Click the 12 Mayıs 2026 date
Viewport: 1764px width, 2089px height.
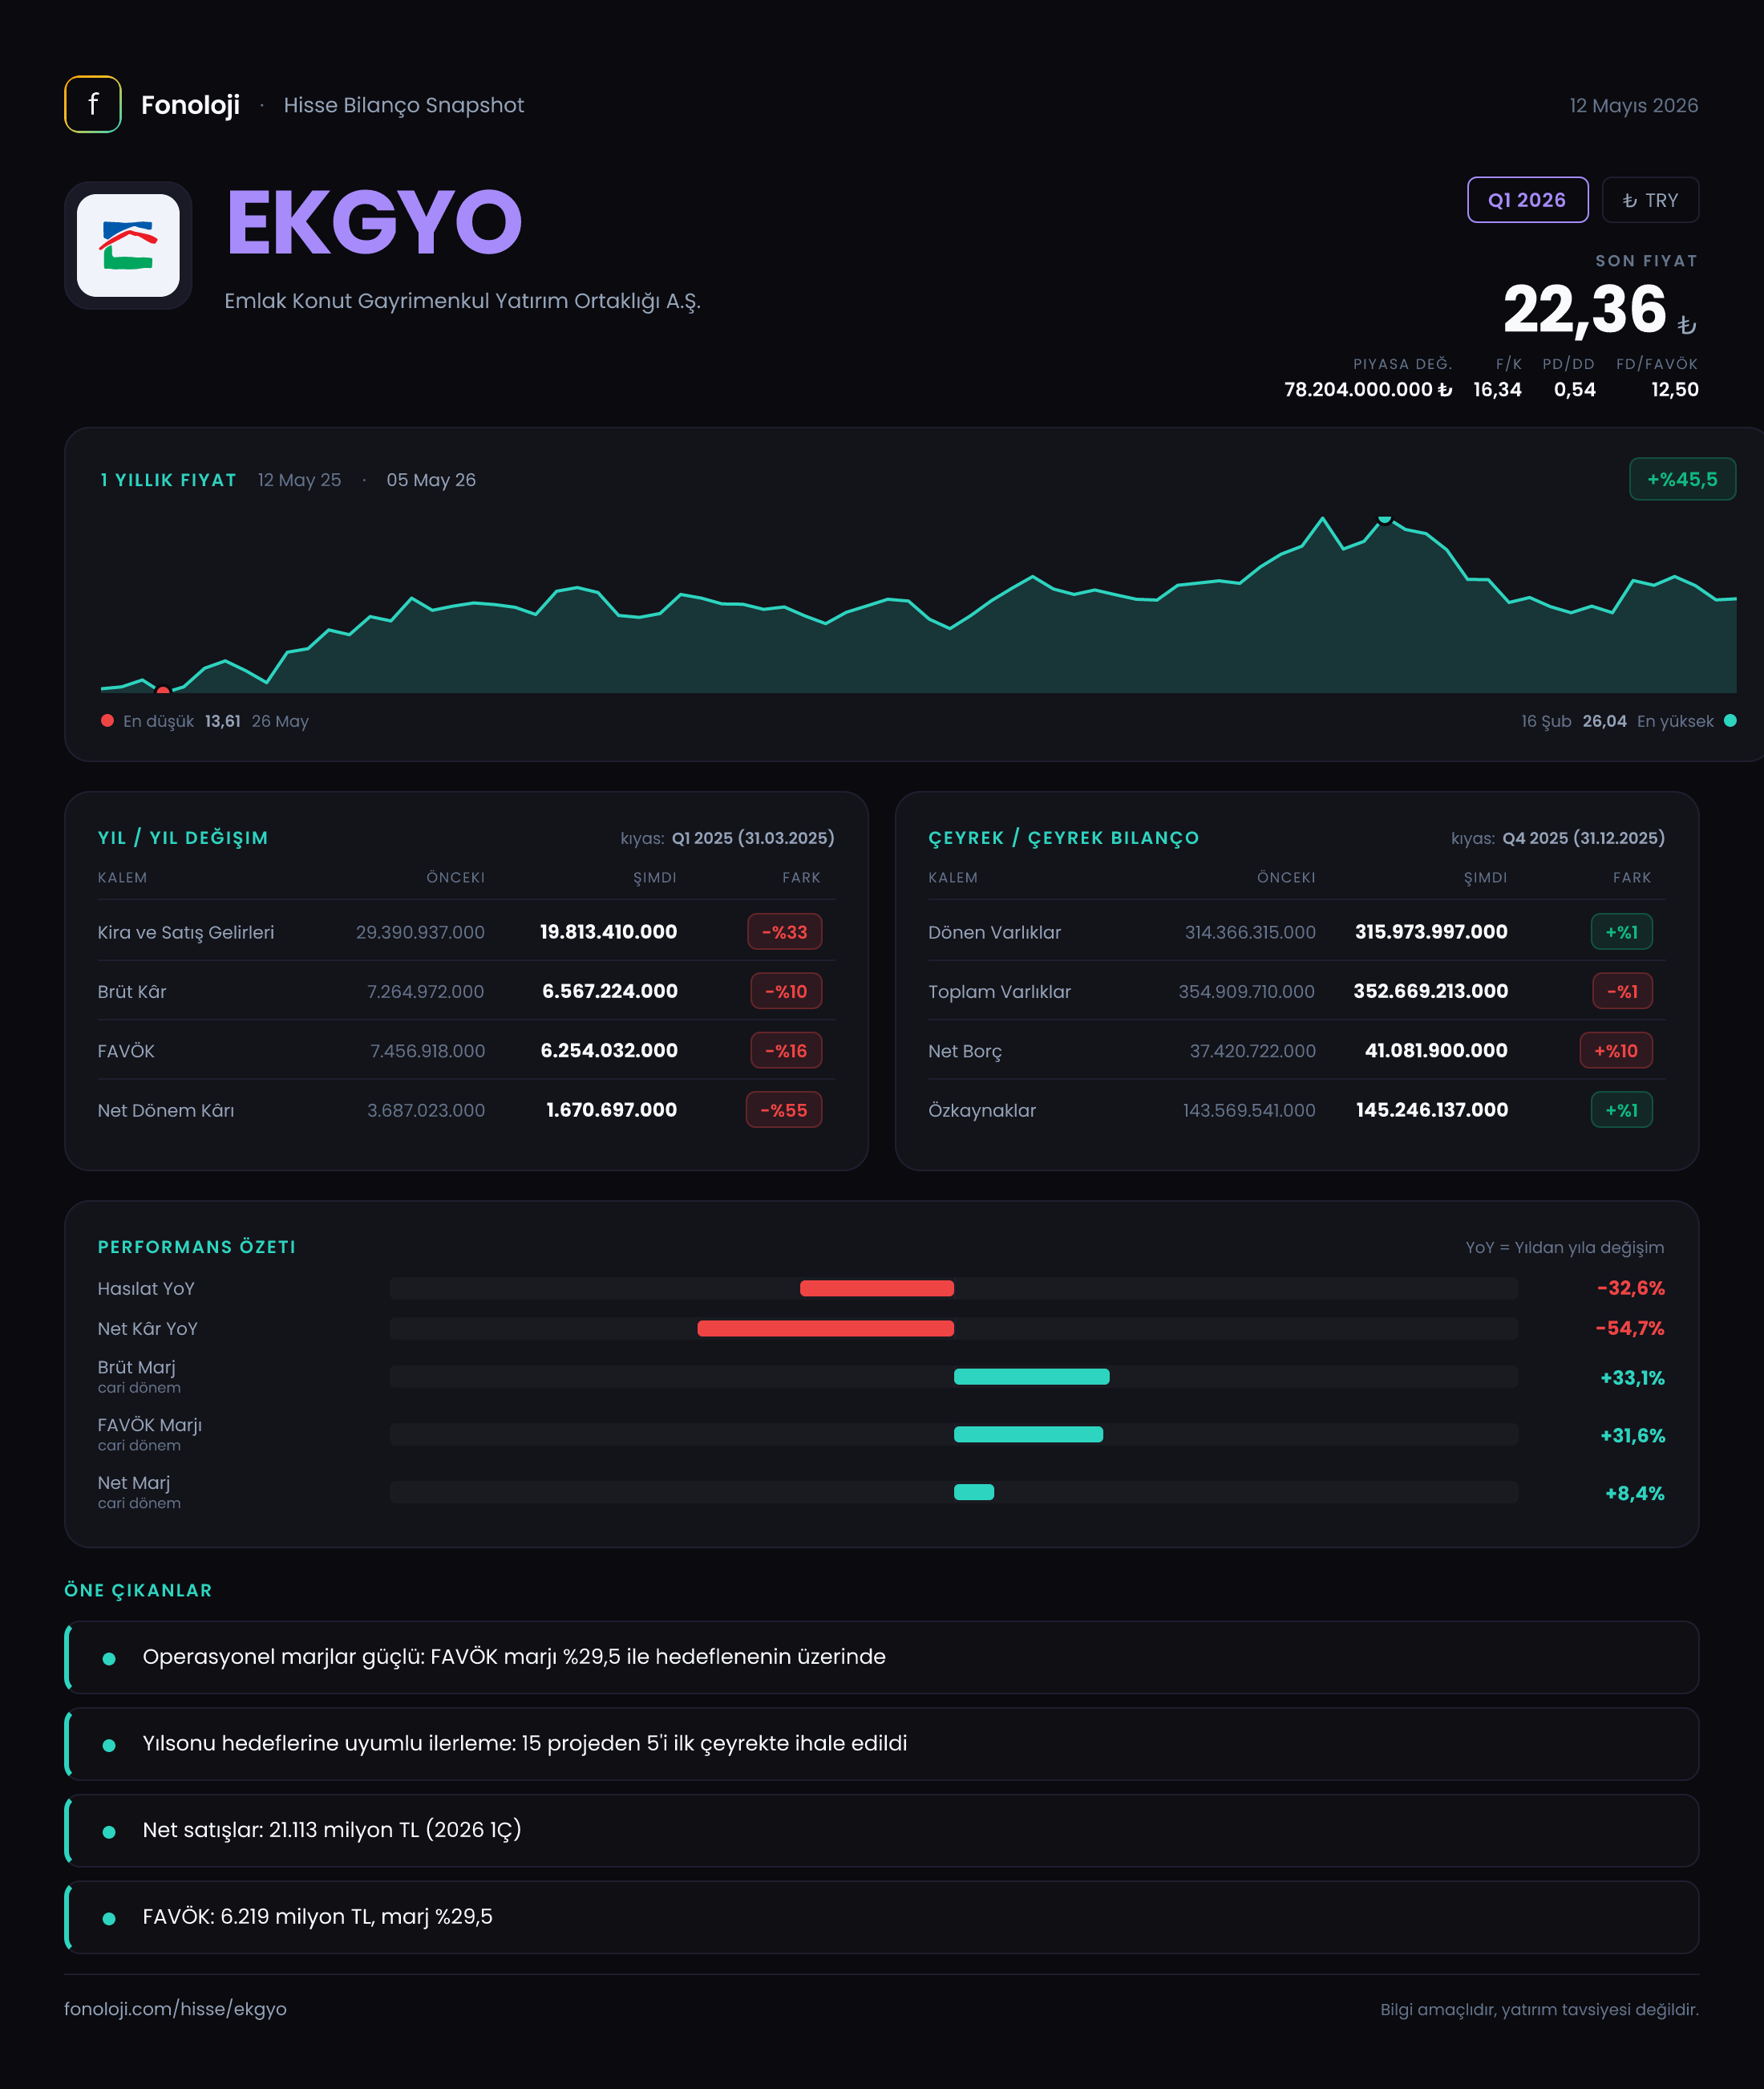(x=1634, y=105)
